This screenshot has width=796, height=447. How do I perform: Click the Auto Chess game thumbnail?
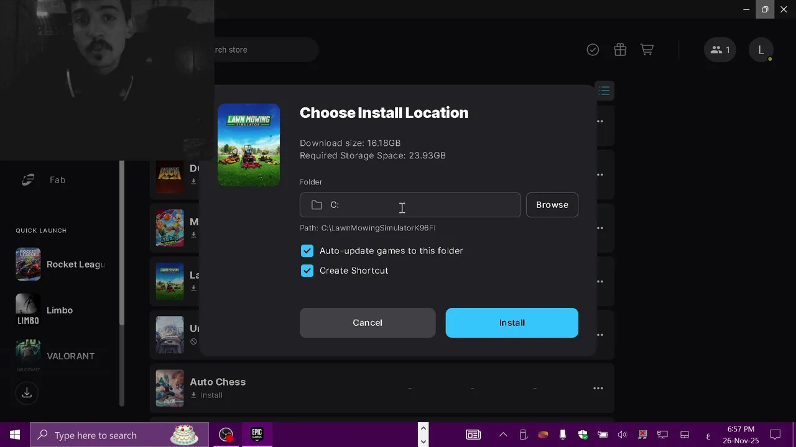(170, 389)
